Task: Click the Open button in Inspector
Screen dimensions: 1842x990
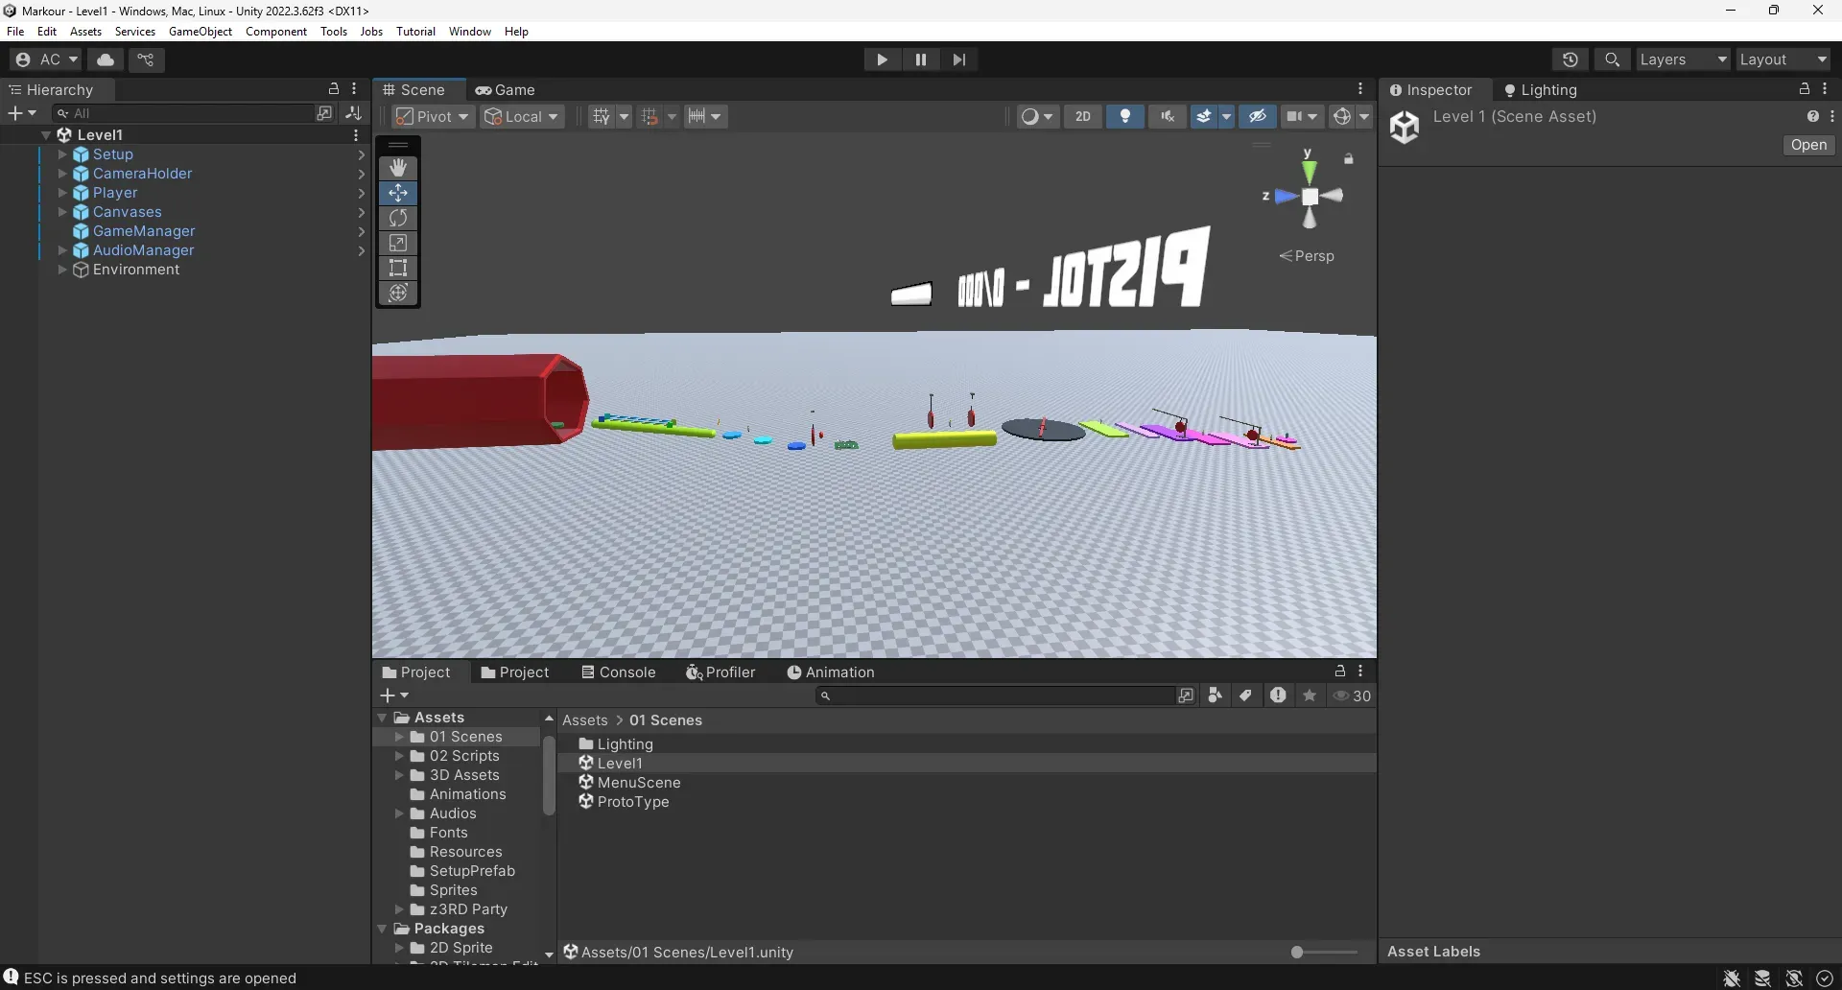Action: (1808, 145)
